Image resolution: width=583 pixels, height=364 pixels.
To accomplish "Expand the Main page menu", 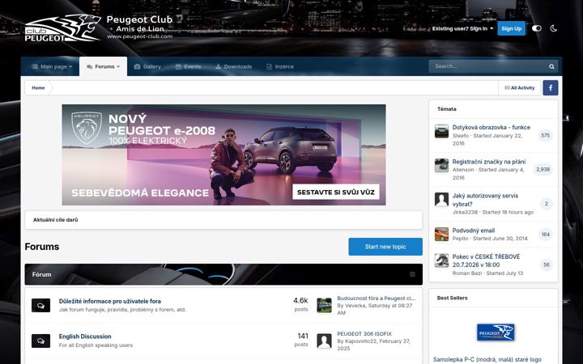I will (x=52, y=66).
